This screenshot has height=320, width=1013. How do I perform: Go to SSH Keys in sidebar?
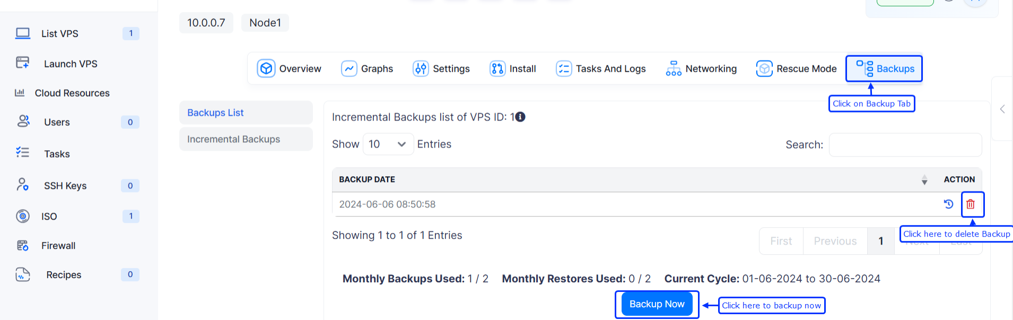65,186
